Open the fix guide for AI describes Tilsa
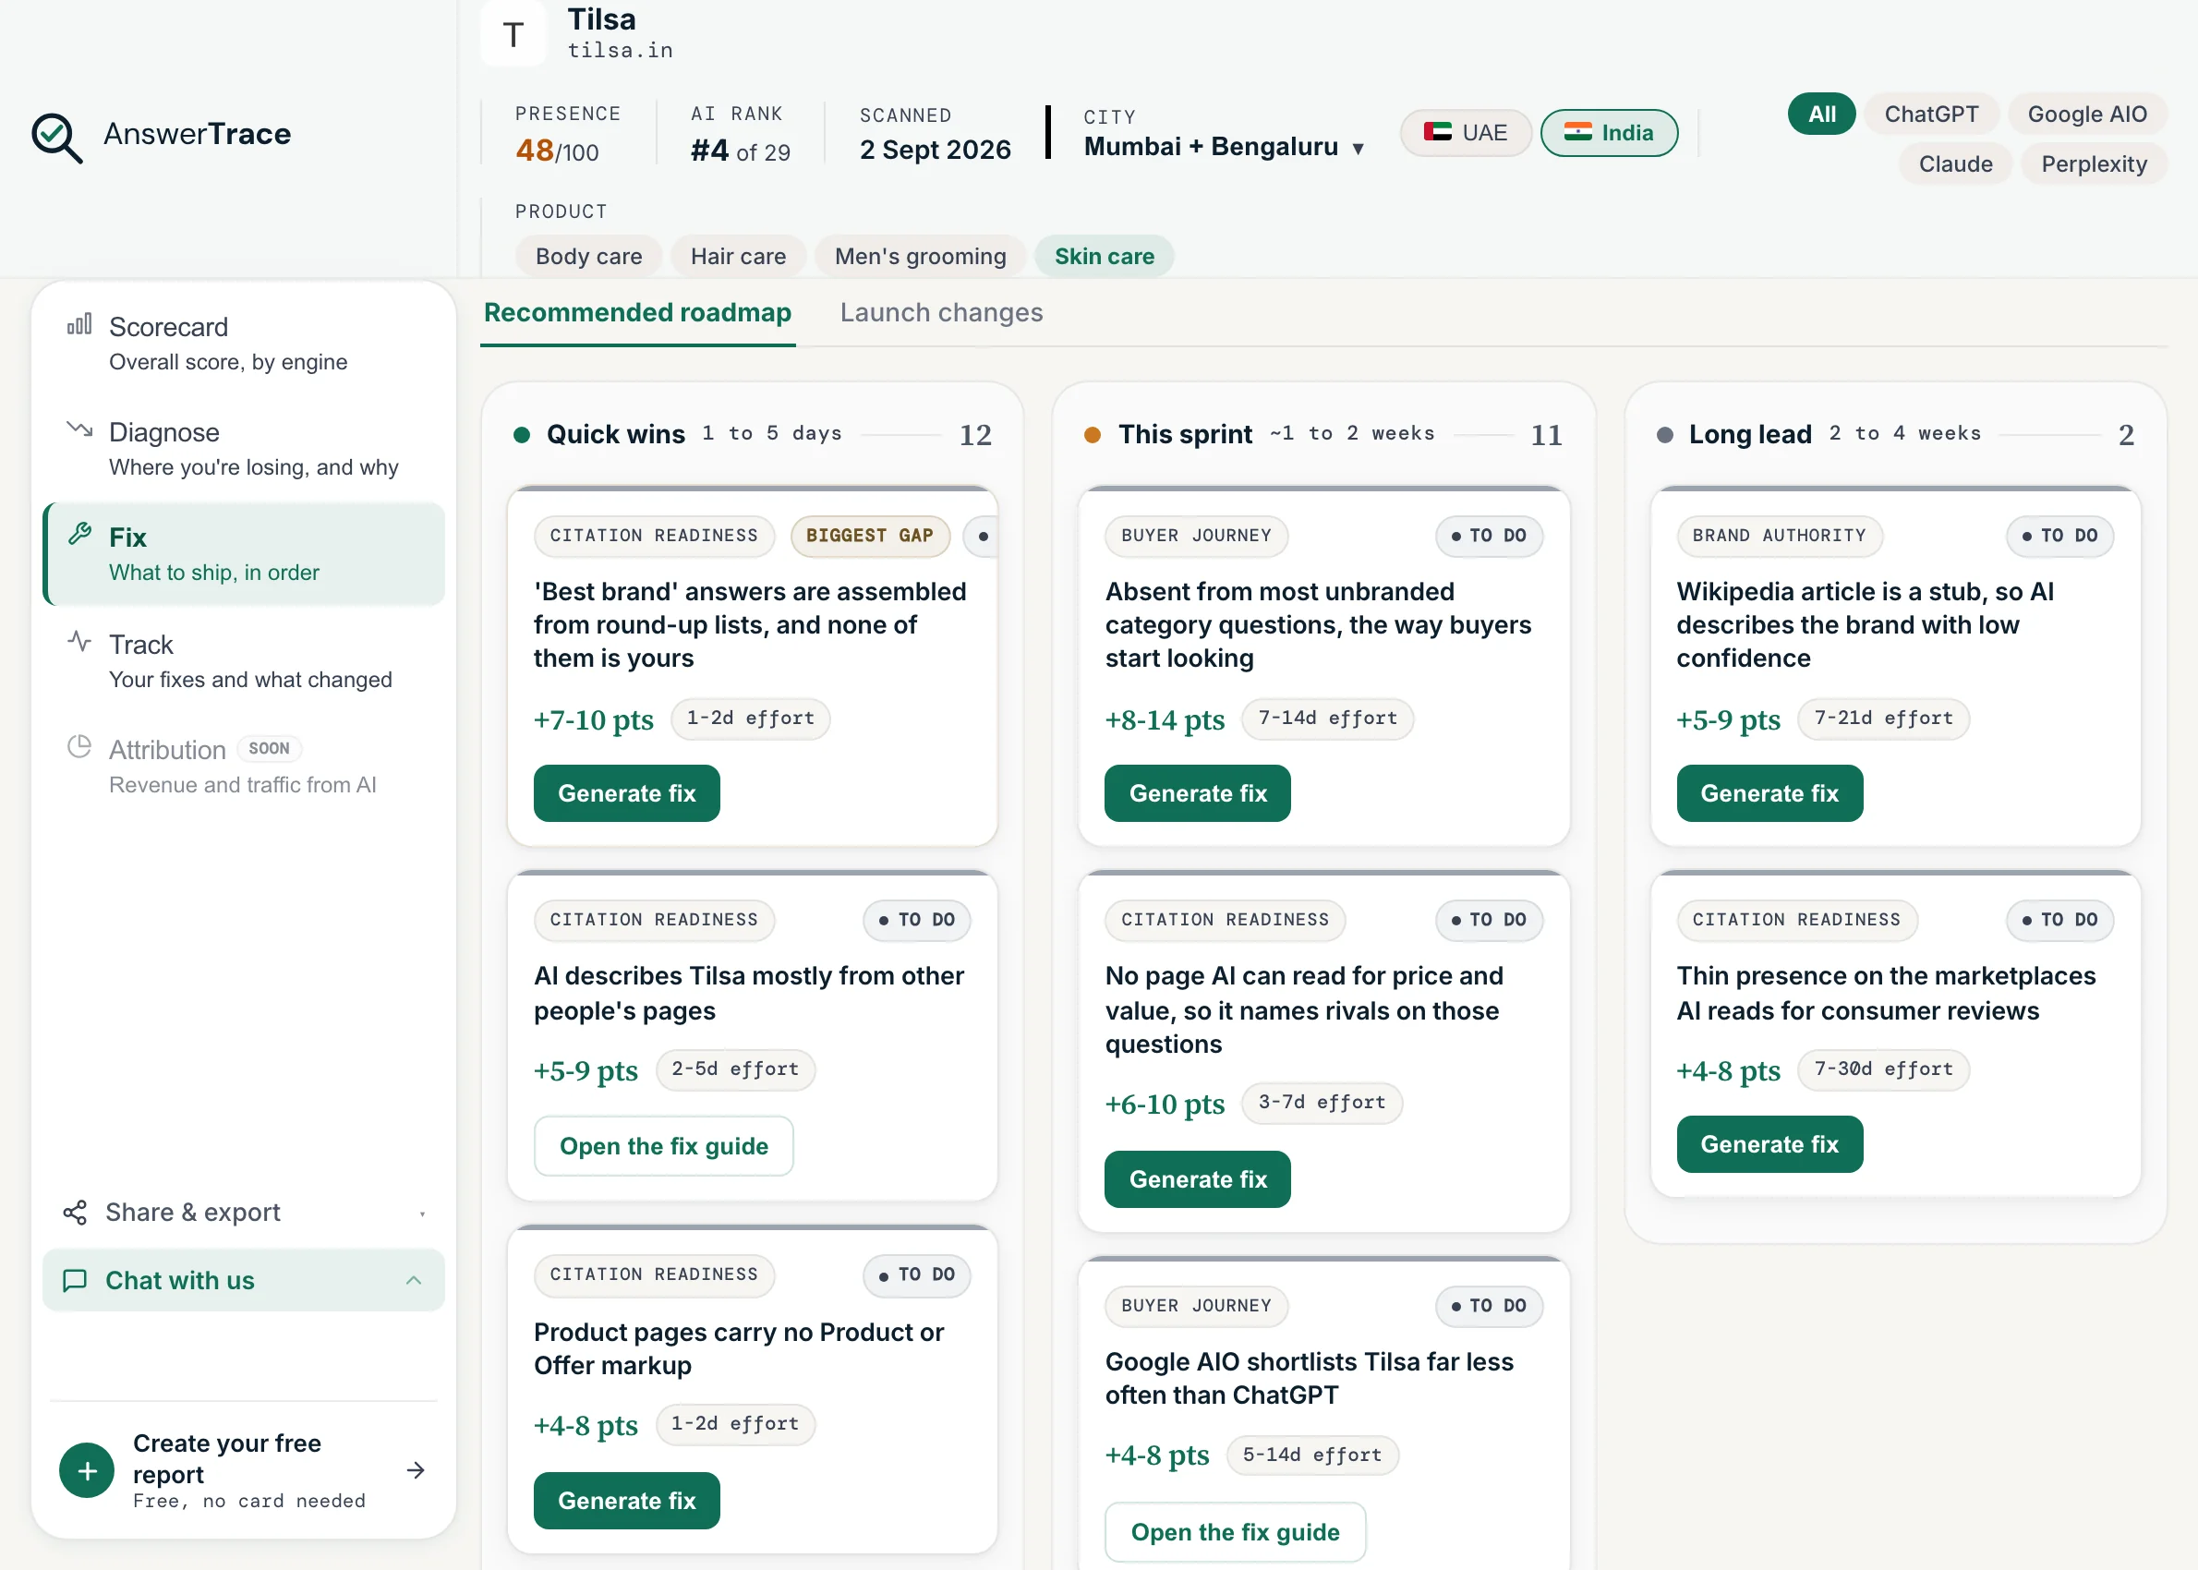This screenshot has width=2198, height=1570. coord(663,1147)
